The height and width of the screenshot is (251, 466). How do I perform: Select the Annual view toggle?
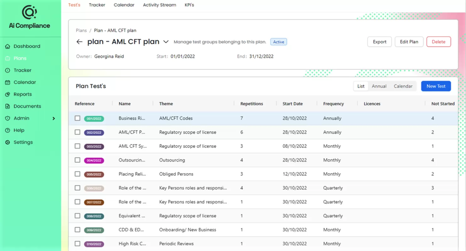click(379, 86)
